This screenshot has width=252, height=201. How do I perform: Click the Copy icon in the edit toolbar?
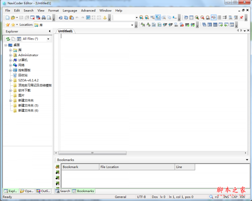coord(66,18)
